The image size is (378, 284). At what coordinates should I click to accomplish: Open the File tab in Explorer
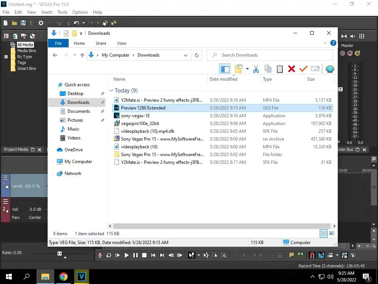(x=58, y=43)
